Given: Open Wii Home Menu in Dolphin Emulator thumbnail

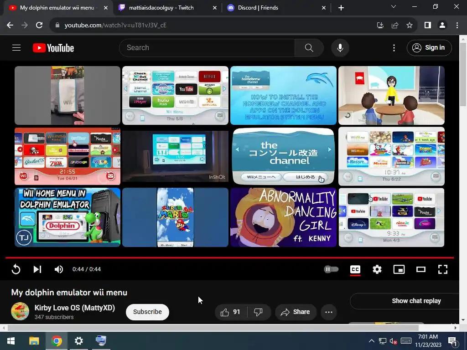Looking at the screenshot, I should click(67, 217).
